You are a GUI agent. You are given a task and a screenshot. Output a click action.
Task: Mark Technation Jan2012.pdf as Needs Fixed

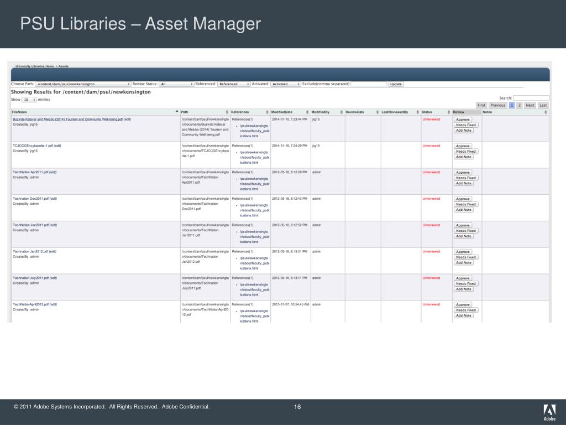[x=466, y=257]
